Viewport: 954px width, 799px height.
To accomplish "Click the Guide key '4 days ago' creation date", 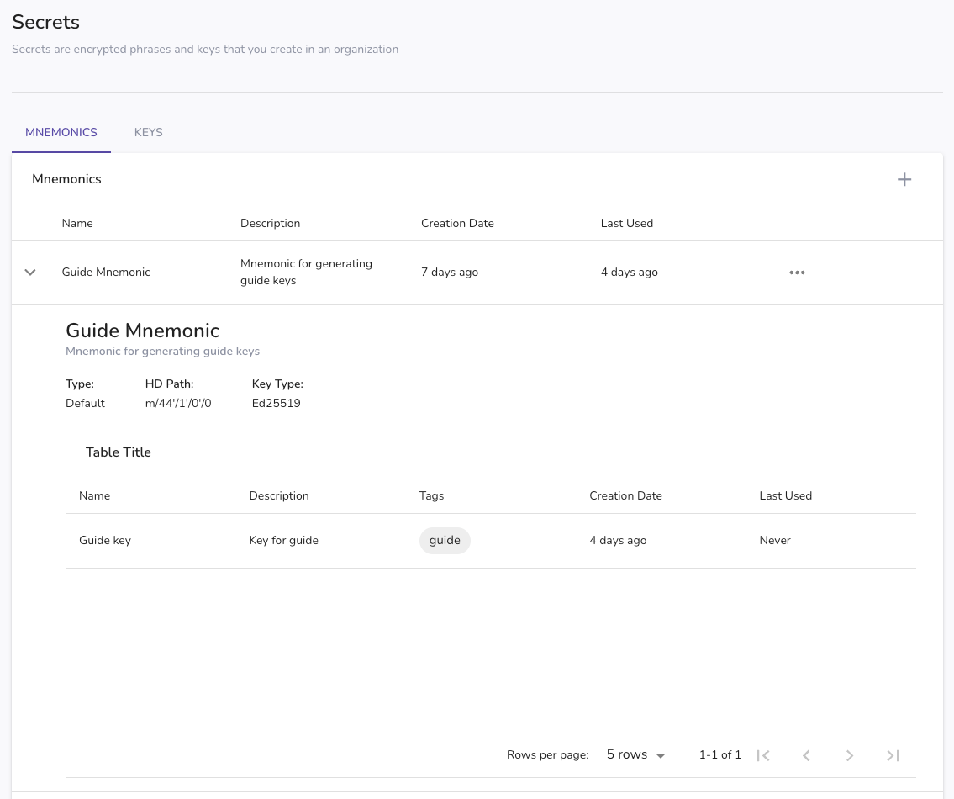I will [618, 540].
